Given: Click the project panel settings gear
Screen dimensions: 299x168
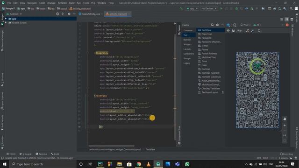Looking at the screenshot, I should click(x=69, y=14).
